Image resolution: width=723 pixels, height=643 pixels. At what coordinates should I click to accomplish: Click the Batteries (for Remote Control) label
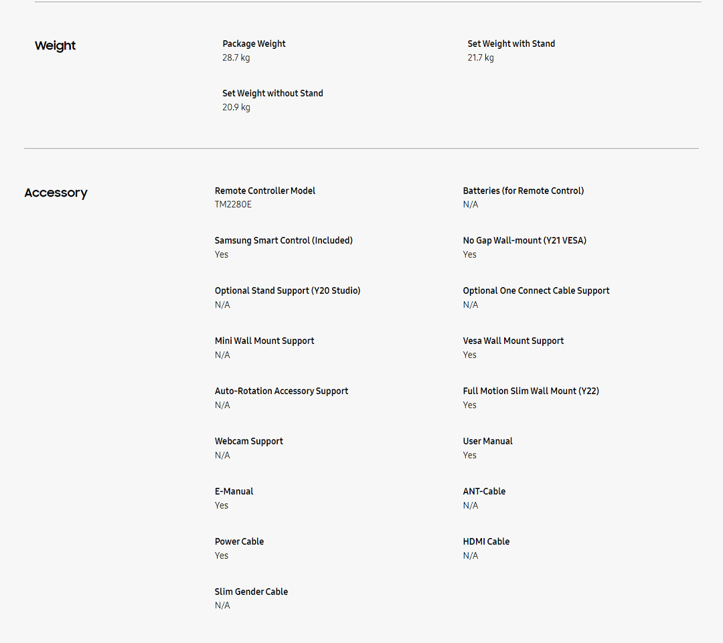[523, 191]
